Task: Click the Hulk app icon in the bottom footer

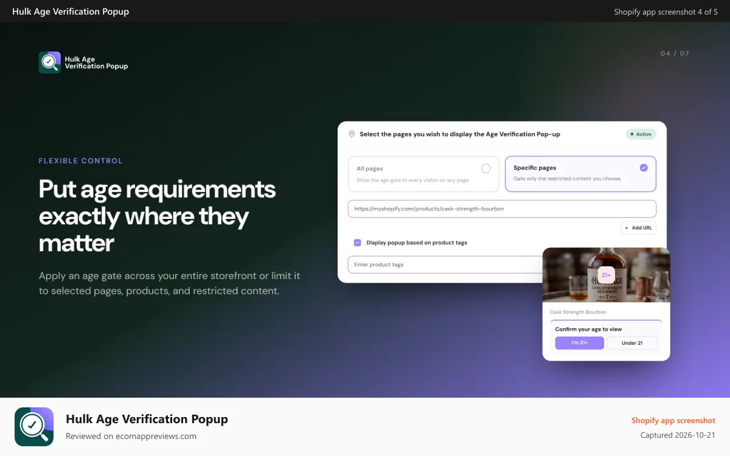Action: pyautogui.click(x=34, y=427)
